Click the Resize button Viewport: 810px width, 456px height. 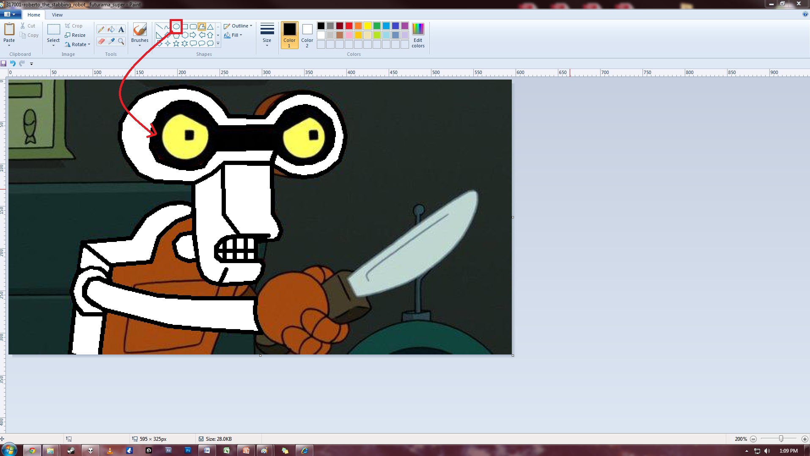[x=75, y=35]
